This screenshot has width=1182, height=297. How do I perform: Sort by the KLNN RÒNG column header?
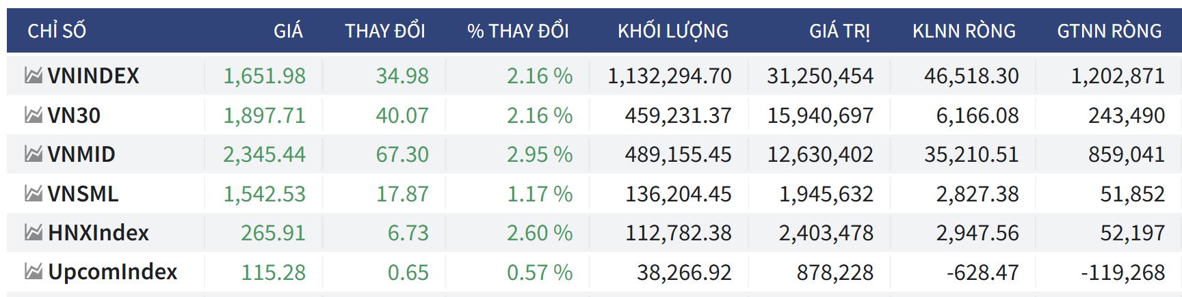click(964, 31)
